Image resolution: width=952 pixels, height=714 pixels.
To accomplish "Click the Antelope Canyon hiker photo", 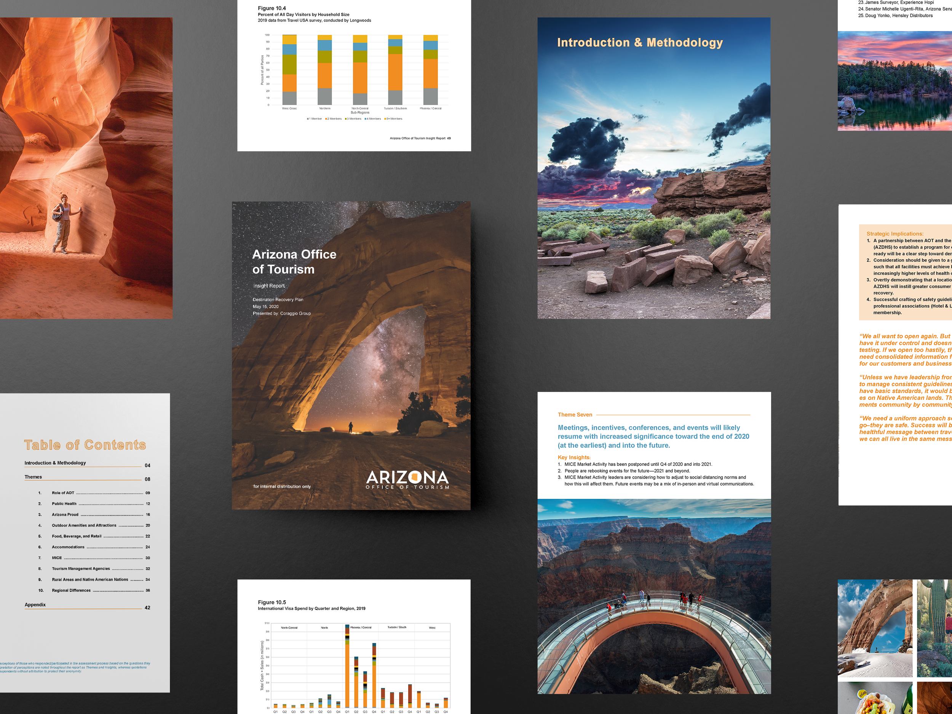I will pyautogui.click(x=86, y=168).
